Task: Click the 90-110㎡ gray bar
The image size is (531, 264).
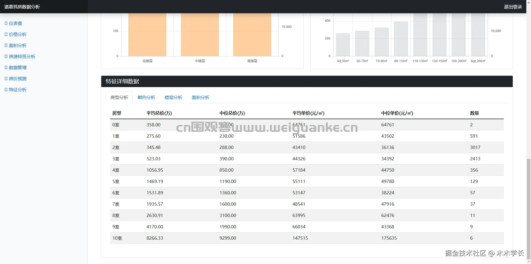Action: 401,39
